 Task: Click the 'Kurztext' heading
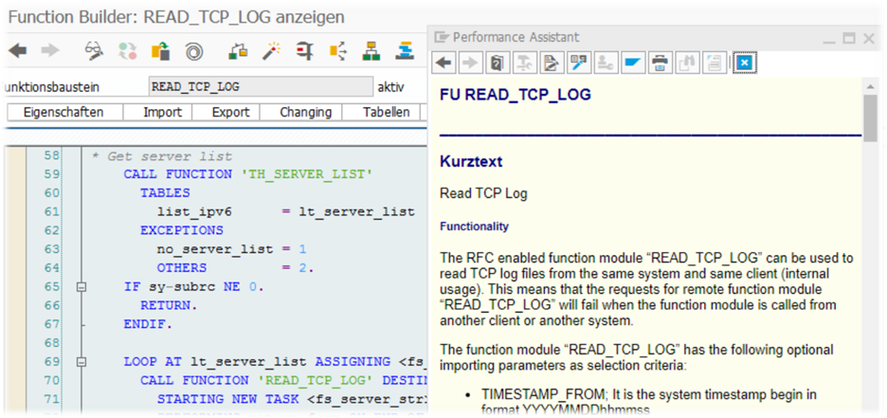click(471, 162)
